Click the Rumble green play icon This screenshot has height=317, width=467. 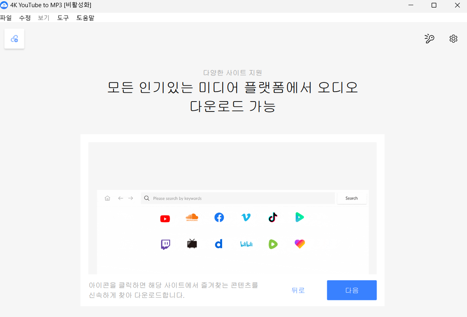pos(273,244)
